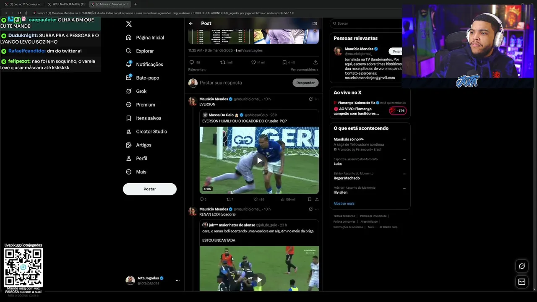Open Página Inicial from the sidebar

pyautogui.click(x=145, y=37)
